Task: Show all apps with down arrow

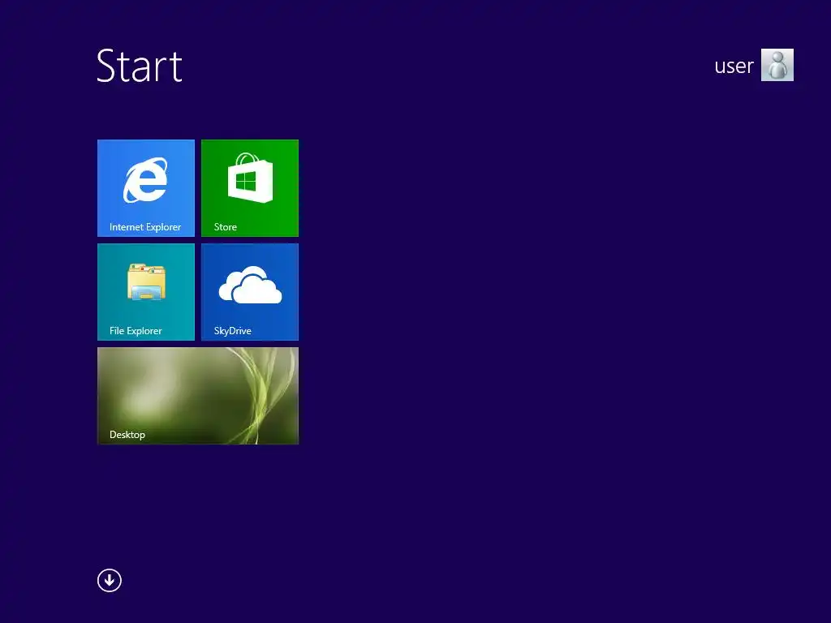Action: tap(110, 580)
